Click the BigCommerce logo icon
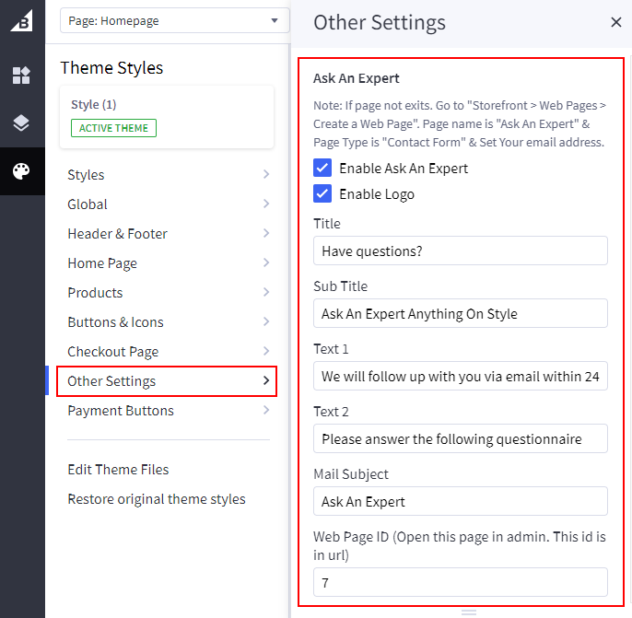 pyautogui.click(x=22, y=20)
